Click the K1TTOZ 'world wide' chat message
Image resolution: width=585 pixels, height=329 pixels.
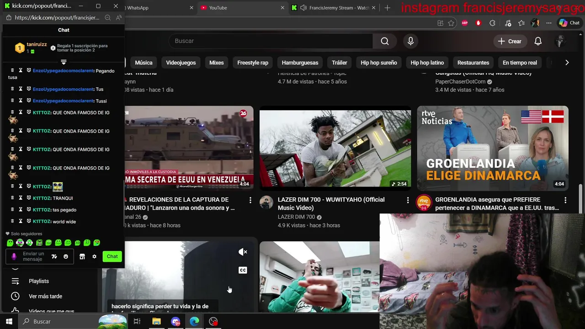coord(64,222)
